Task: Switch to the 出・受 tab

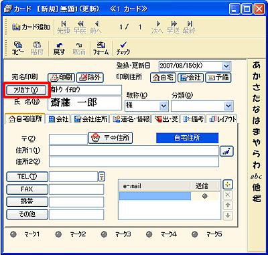Action: pyautogui.click(x=166, y=119)
